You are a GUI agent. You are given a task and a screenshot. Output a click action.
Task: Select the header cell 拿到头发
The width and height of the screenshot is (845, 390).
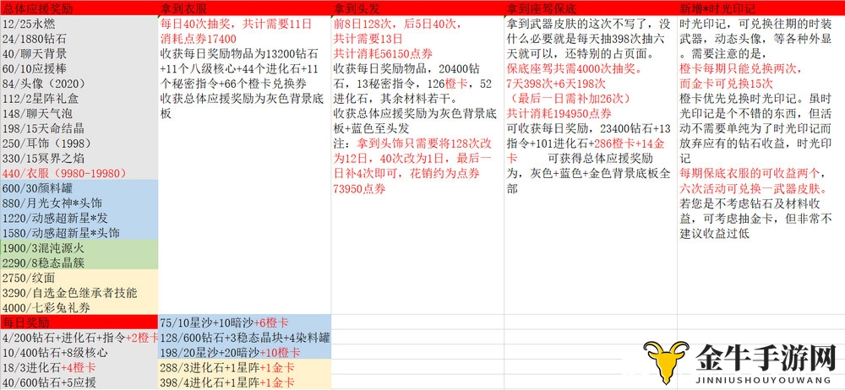coord(417,8)
